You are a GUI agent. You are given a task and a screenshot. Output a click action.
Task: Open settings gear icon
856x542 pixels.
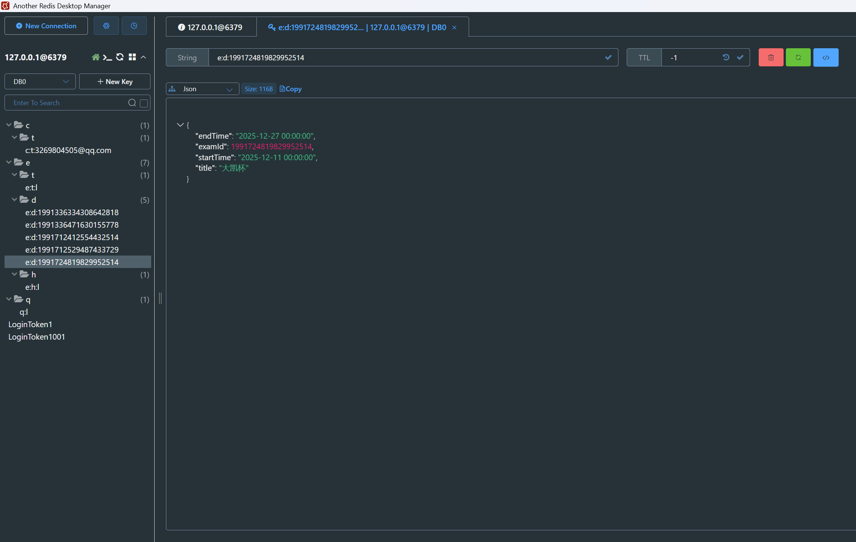106,26
